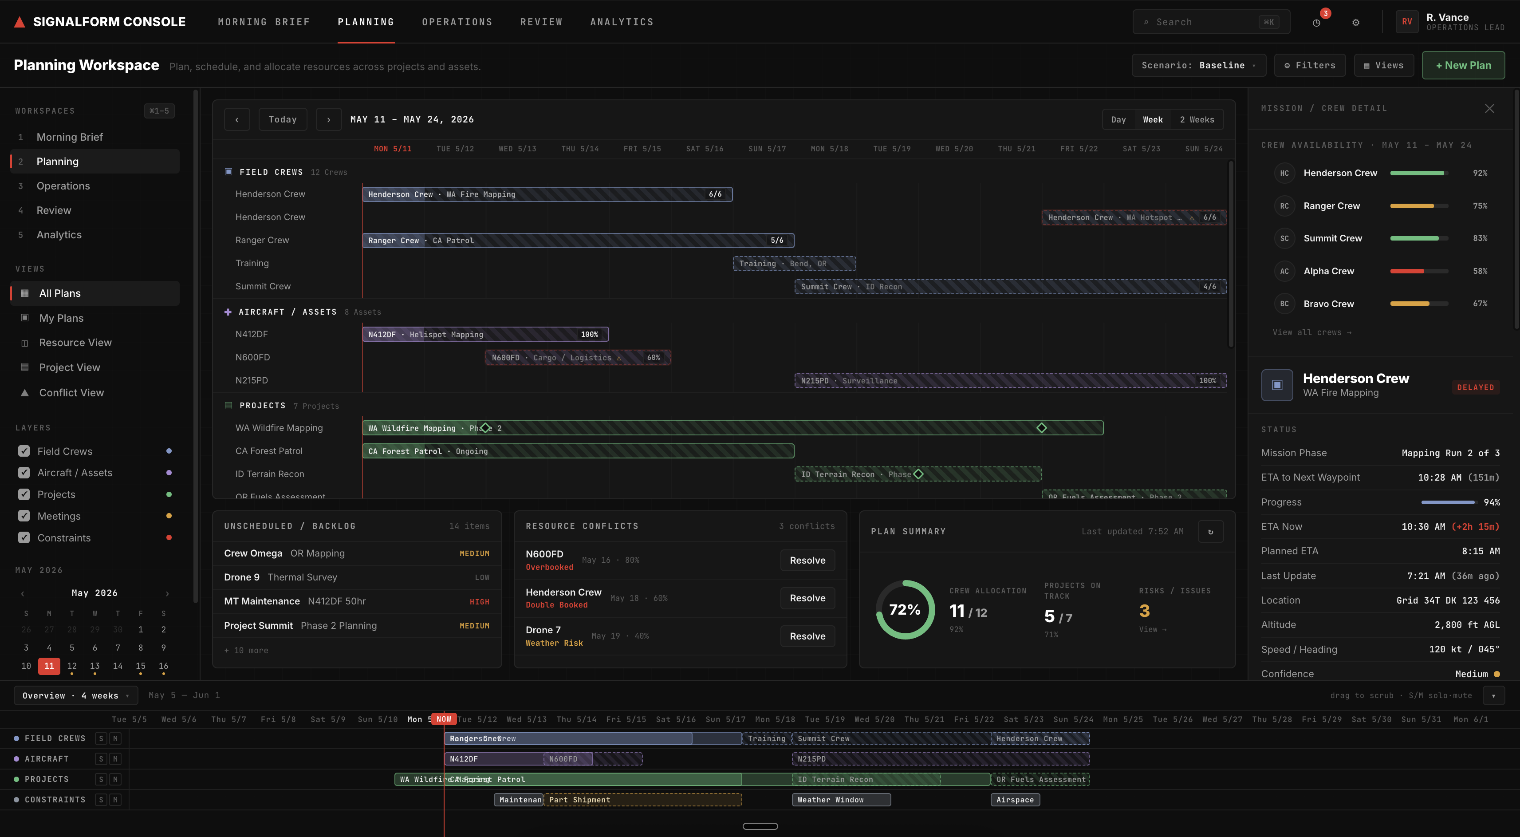Show 10 more backlog items
Viewport: 1520px width, 837px height.
tap(246, 651)
